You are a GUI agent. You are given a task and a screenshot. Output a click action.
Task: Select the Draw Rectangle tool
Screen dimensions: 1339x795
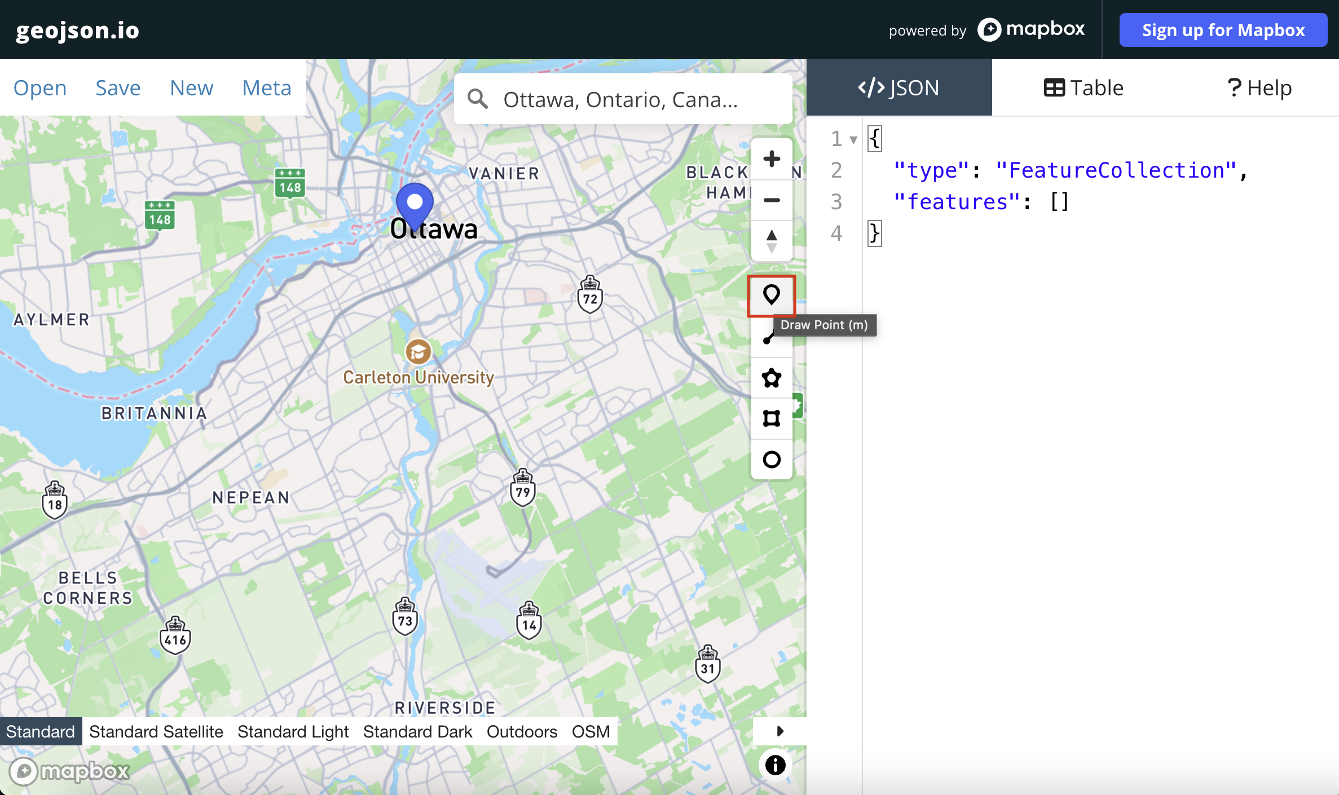tap(771, 418)
